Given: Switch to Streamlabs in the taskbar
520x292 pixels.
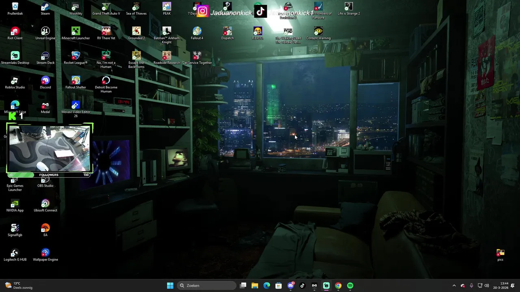Looking at the screenshot, I should point(326,286).
